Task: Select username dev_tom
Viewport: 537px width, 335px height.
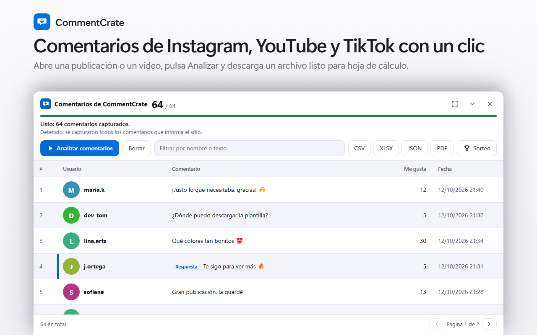Action: pyautogui.click(x=96, y=215)
